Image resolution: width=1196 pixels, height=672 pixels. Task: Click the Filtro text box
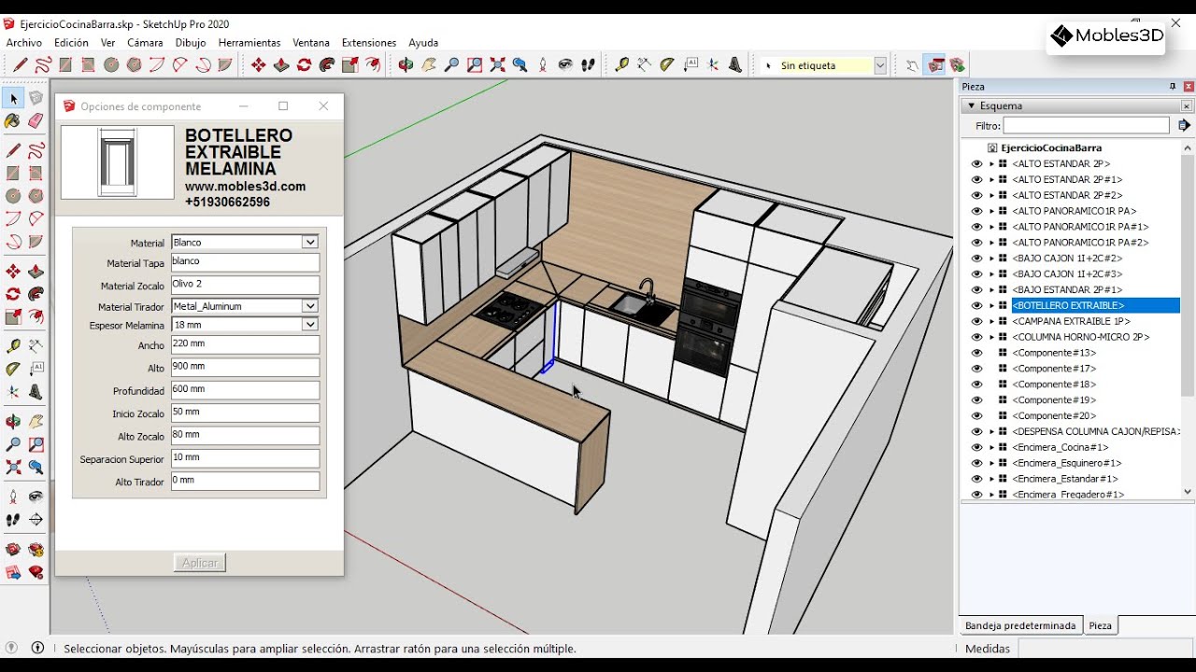(1086, 125)
